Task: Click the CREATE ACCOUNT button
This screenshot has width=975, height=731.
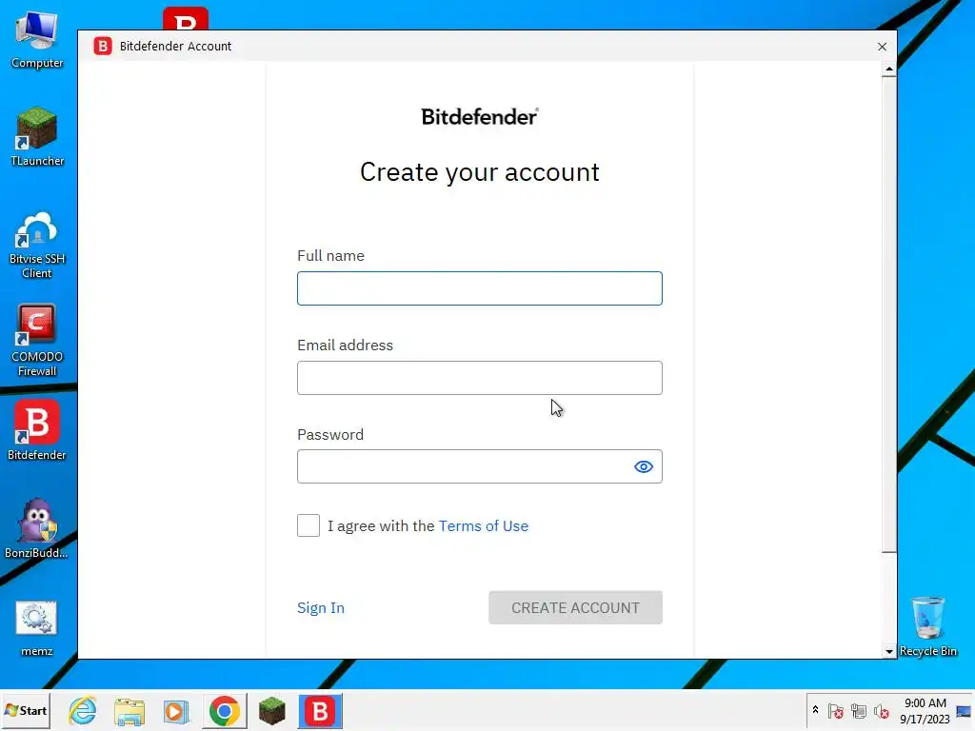Action: pyautogui.click(x=575, y=607)
